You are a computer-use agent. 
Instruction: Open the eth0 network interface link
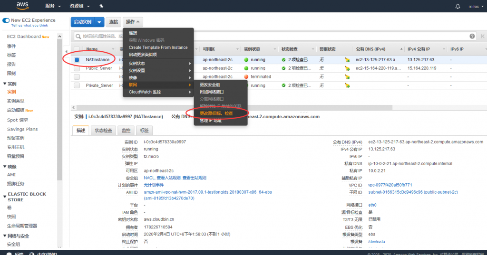[x=372, y=205]
